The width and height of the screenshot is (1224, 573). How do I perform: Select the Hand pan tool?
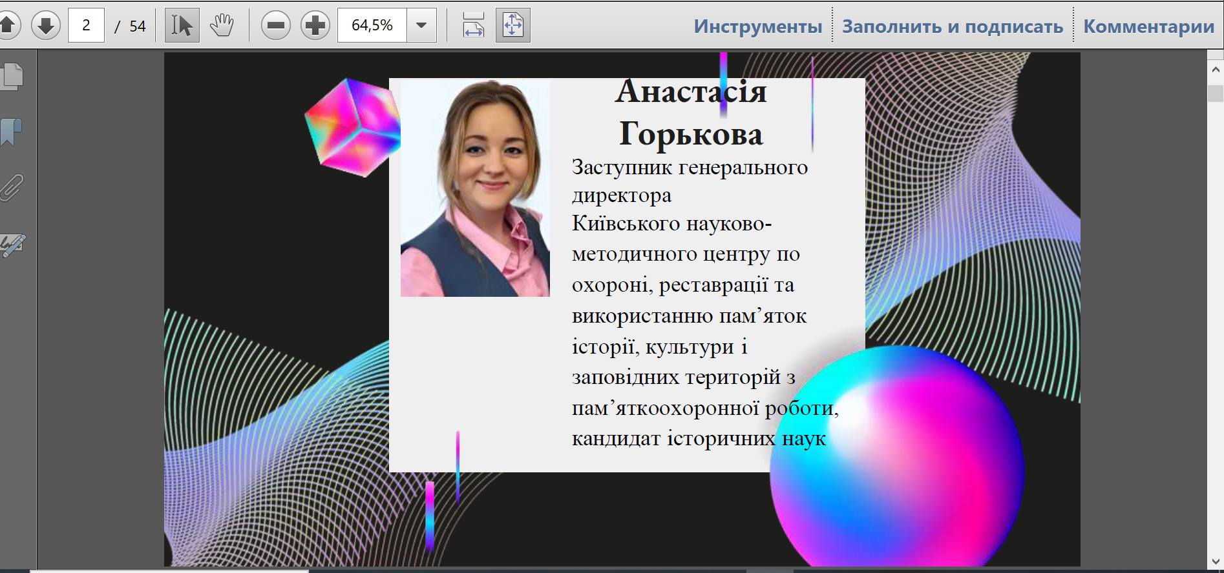point(222,26)
